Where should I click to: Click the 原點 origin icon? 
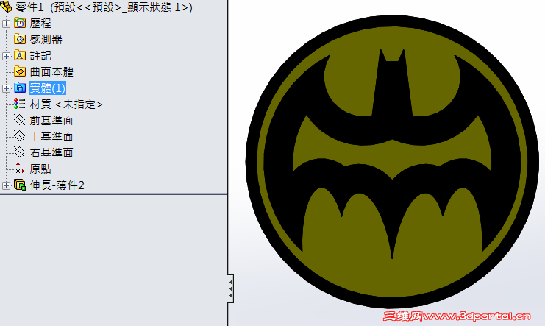[19, 169]
